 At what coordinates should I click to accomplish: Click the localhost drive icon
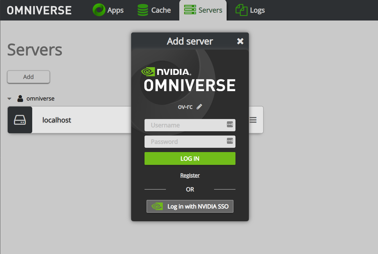(x=20, y=120)
